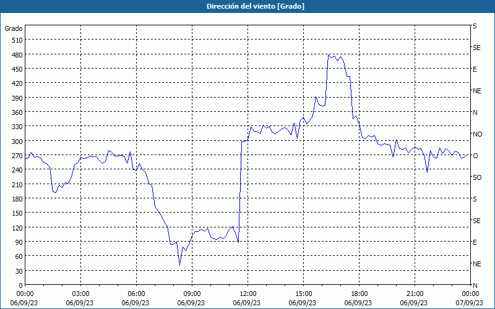Pick the 06/09/23 date under 09:00
Screen dimensions: 495x309
191,303
